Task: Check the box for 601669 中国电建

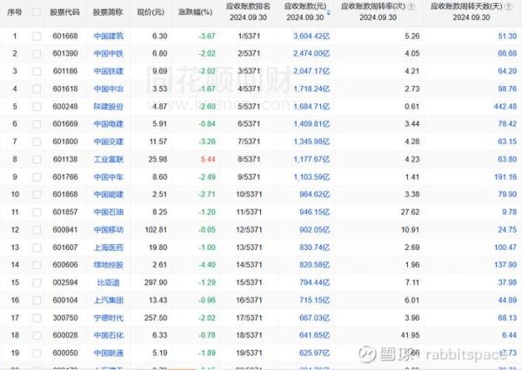Action: (37, 124)
